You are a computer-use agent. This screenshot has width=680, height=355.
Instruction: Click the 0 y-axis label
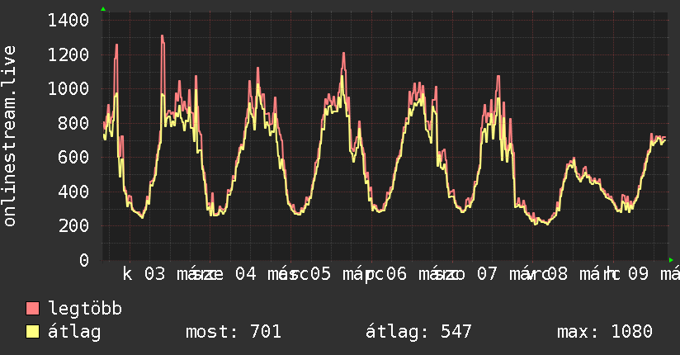(x=84, y=260)
